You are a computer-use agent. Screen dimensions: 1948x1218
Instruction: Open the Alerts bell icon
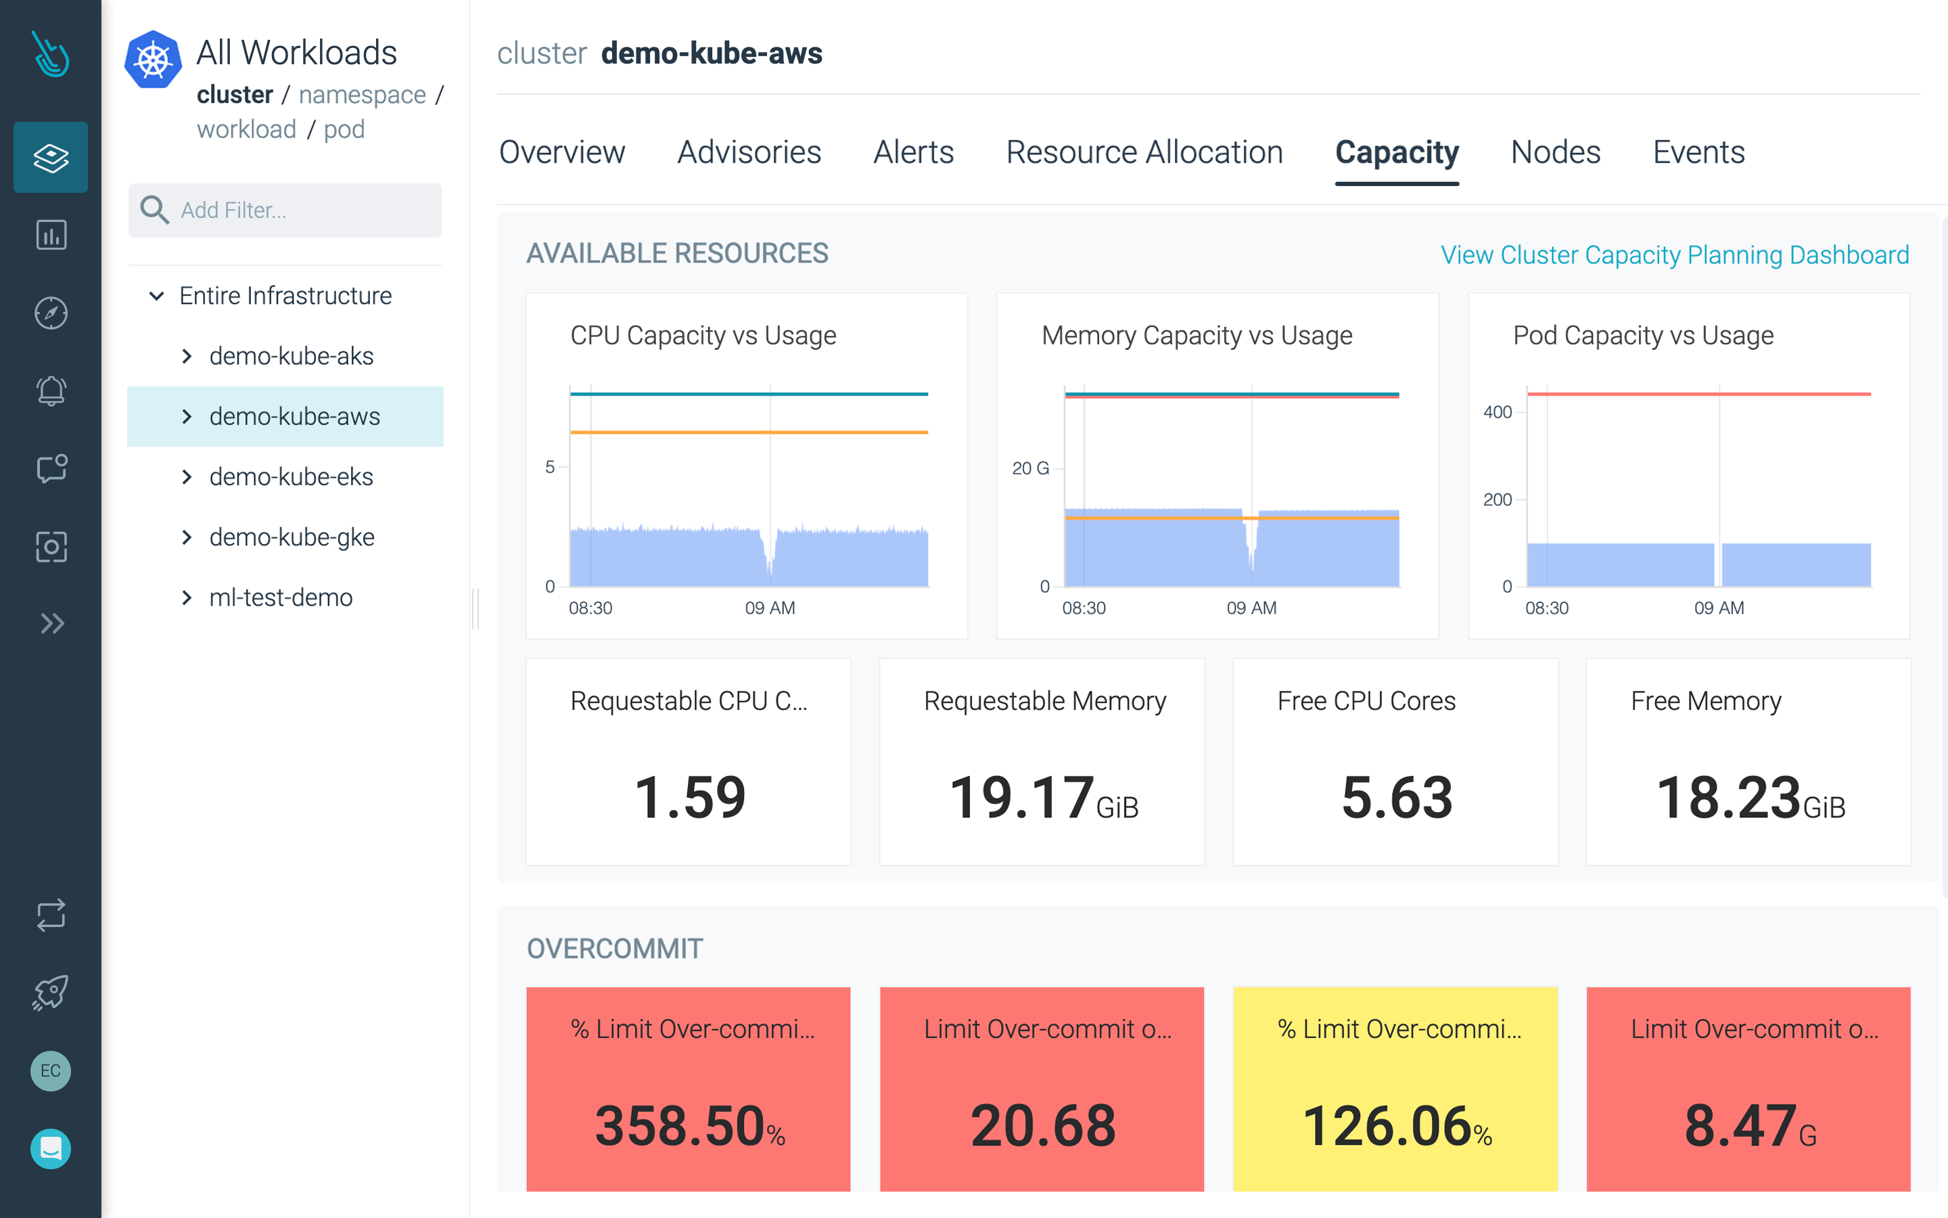pyautogui.click(x=51, y=390)
